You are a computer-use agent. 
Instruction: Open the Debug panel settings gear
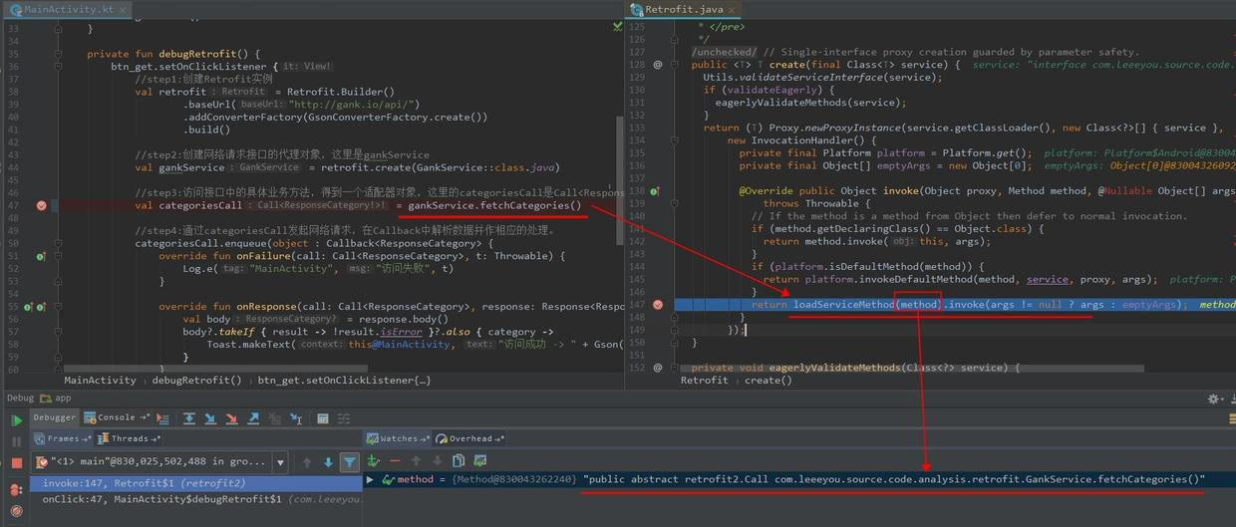coord(1214,398)
